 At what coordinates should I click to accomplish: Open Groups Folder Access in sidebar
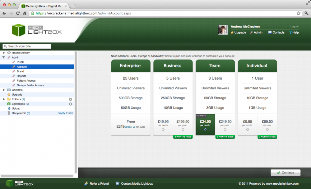click(30, 85)
